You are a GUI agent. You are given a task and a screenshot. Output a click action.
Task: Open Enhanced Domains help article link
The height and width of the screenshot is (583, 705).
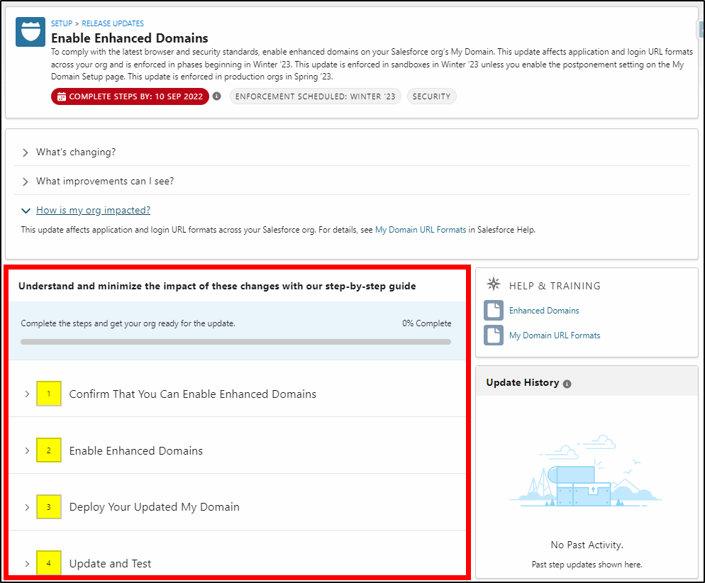coord(544,311)
